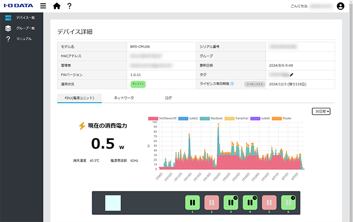Open user account profile icon
Viewport: 353px width, 222px height.
tap(341, 6)
